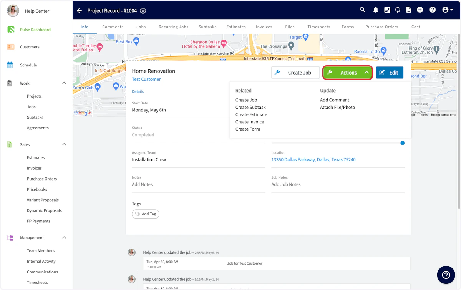This screenshot has width=461, height=290.
Task: Click the plus add icon in header
Action: pyautogui.click(x=420, y=10)
